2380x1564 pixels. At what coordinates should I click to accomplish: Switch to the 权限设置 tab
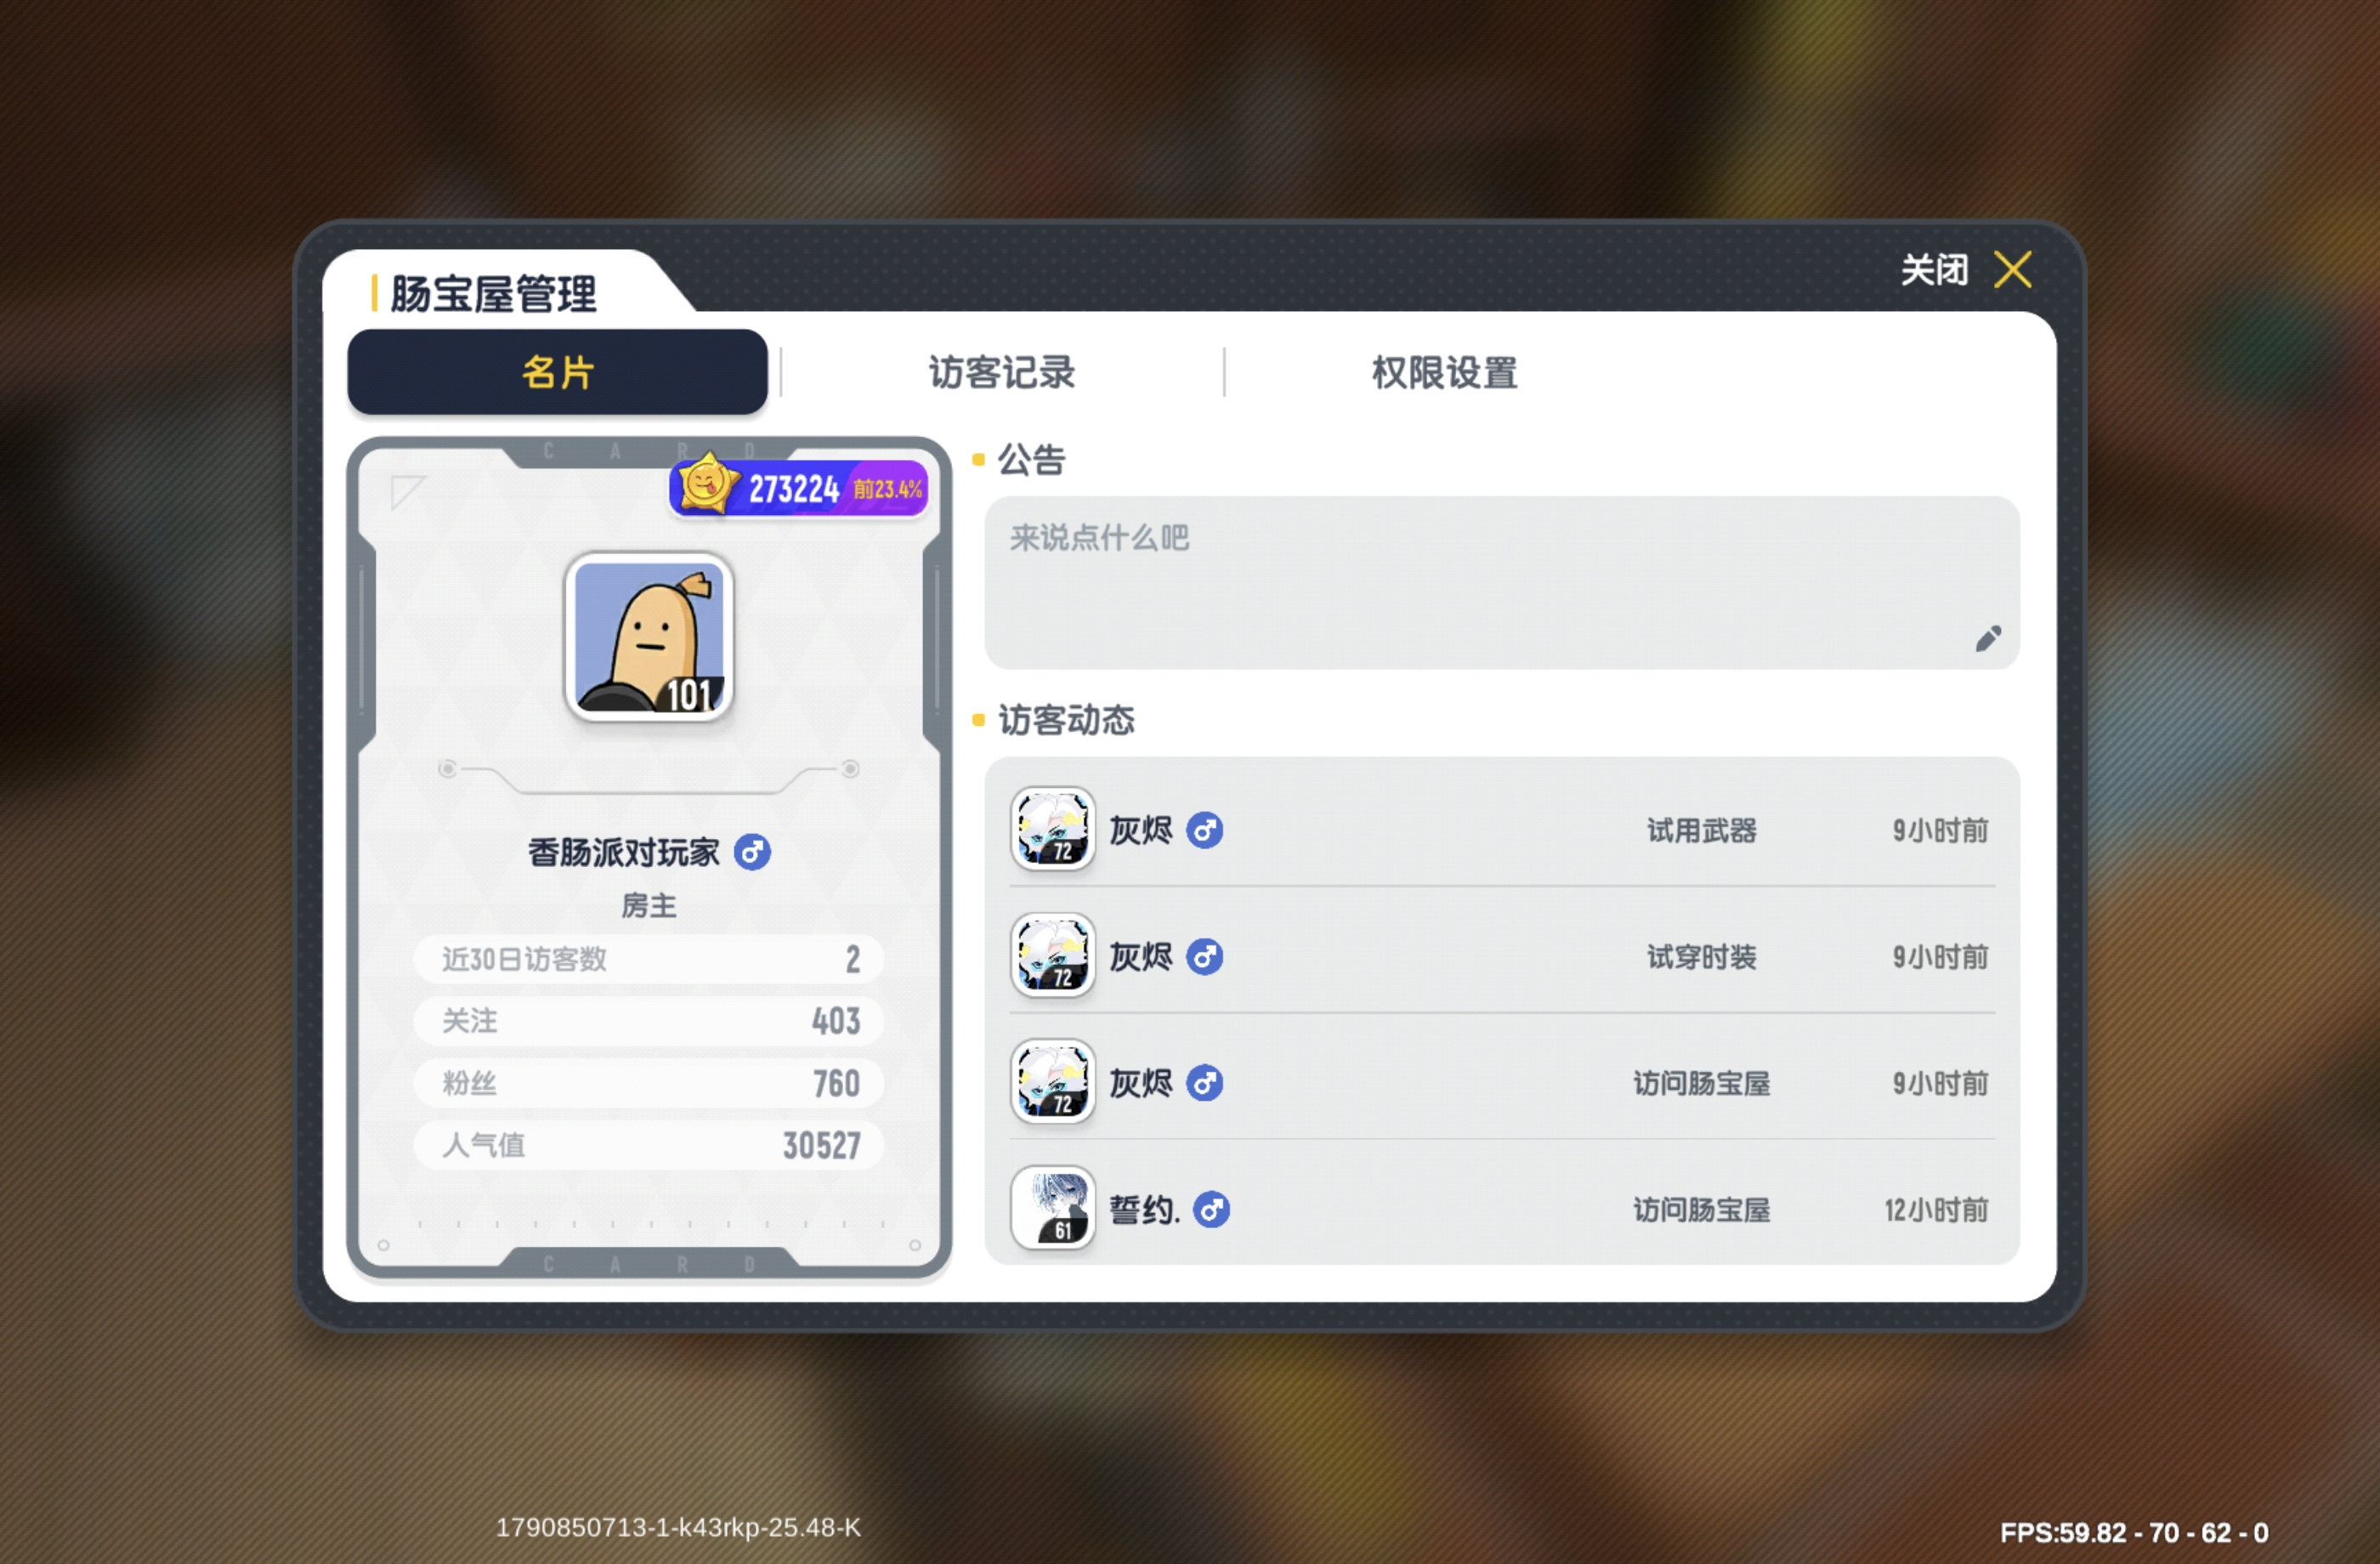tap(1444, 372)
